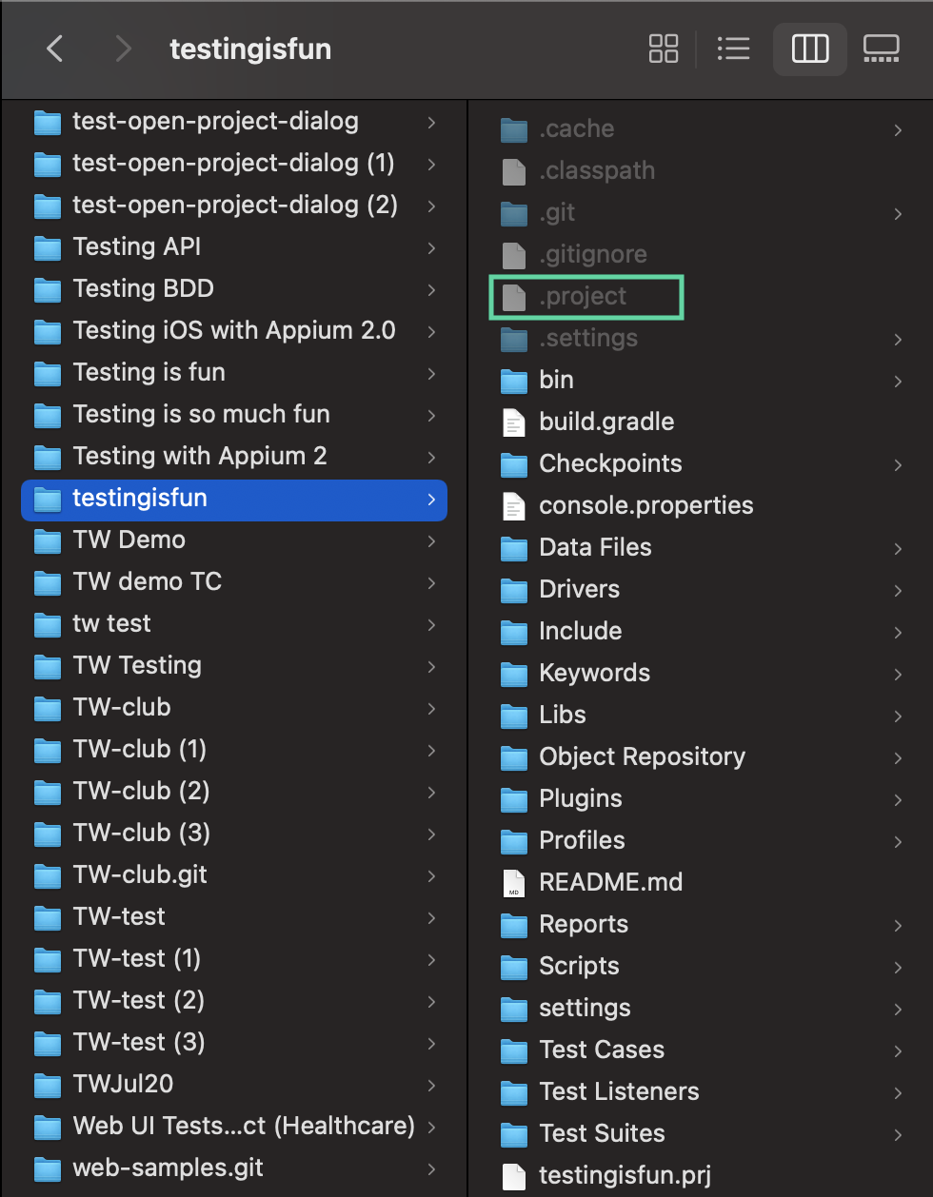Click the Profiles folder

[582, 841]
